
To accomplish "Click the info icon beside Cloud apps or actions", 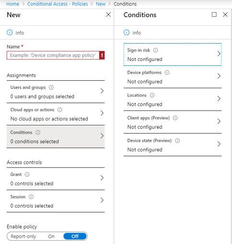I will click(x=60, y=110).
